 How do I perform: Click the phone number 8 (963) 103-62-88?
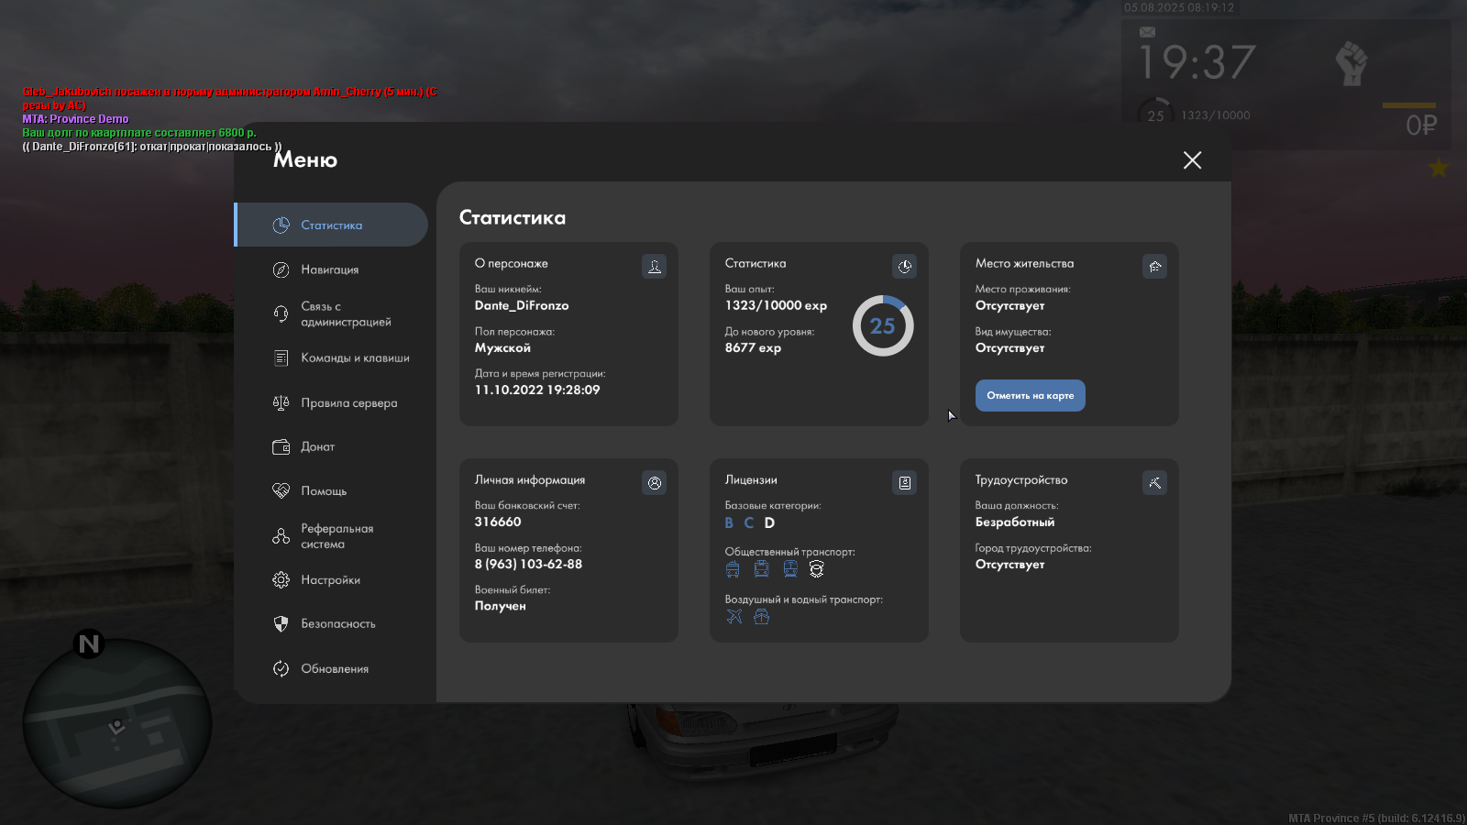coord(528,565)
